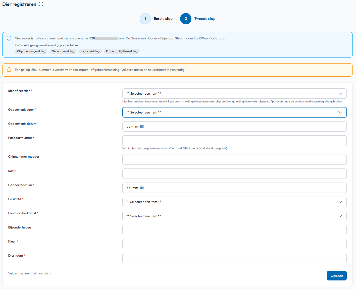Click the 'Kies hier de identificeerdeer' help text
The image size is (356, 289).
click(x=232, y=101)
